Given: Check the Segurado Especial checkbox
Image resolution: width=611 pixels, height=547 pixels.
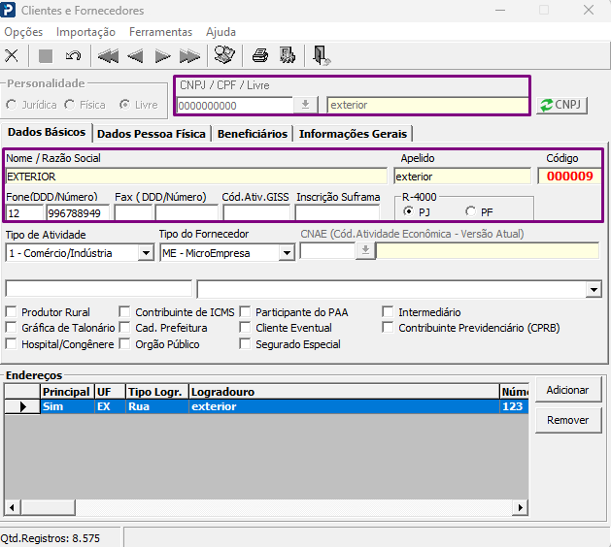Looking at the screenshot, I should [245, 344].
